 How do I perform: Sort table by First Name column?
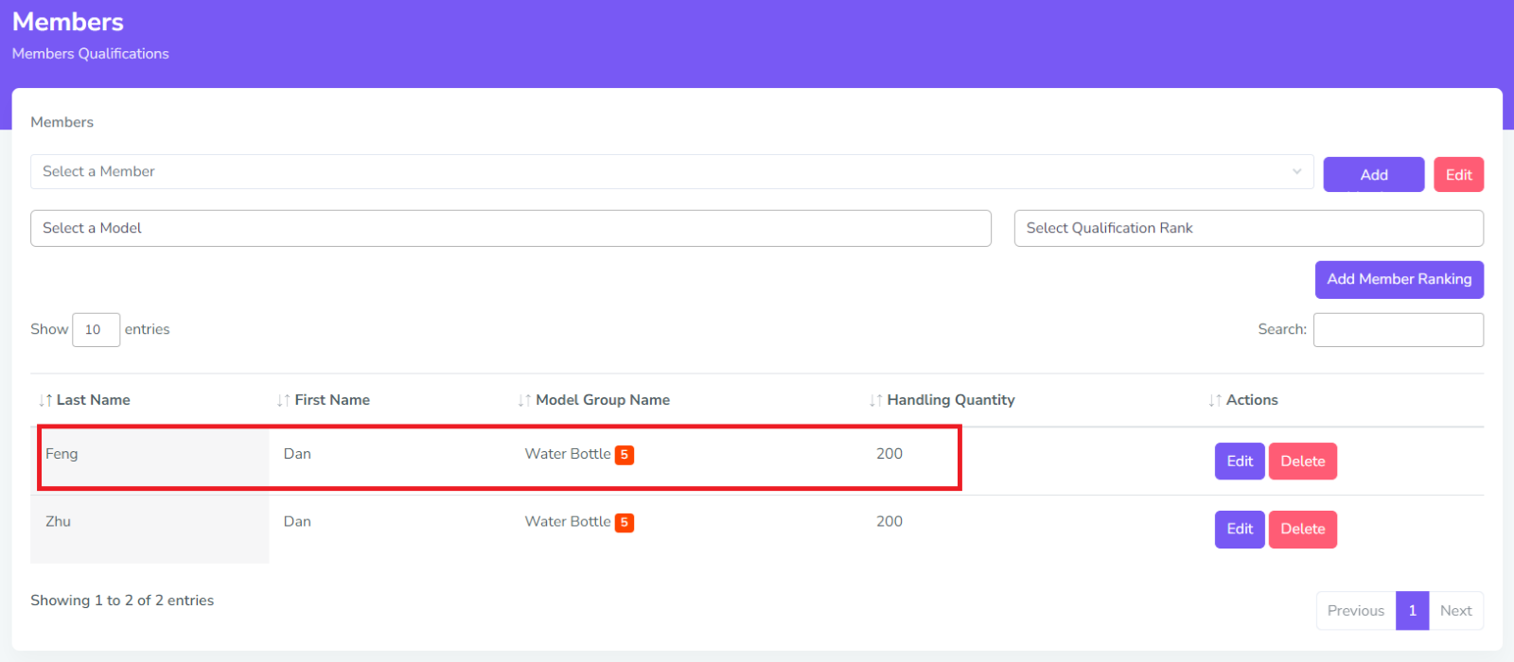tap(331, 400)
